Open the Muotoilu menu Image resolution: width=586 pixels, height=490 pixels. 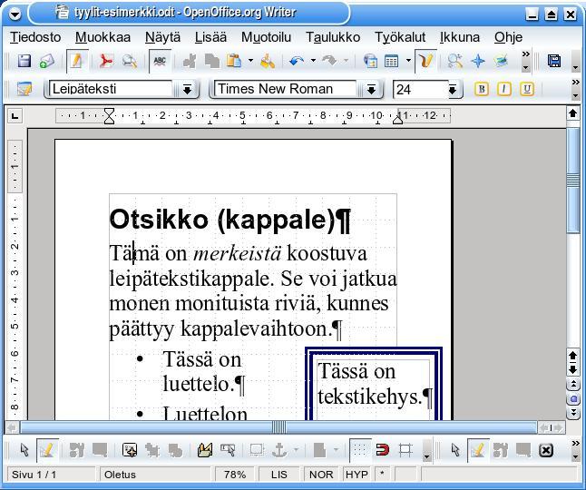[x=266, y=37]
